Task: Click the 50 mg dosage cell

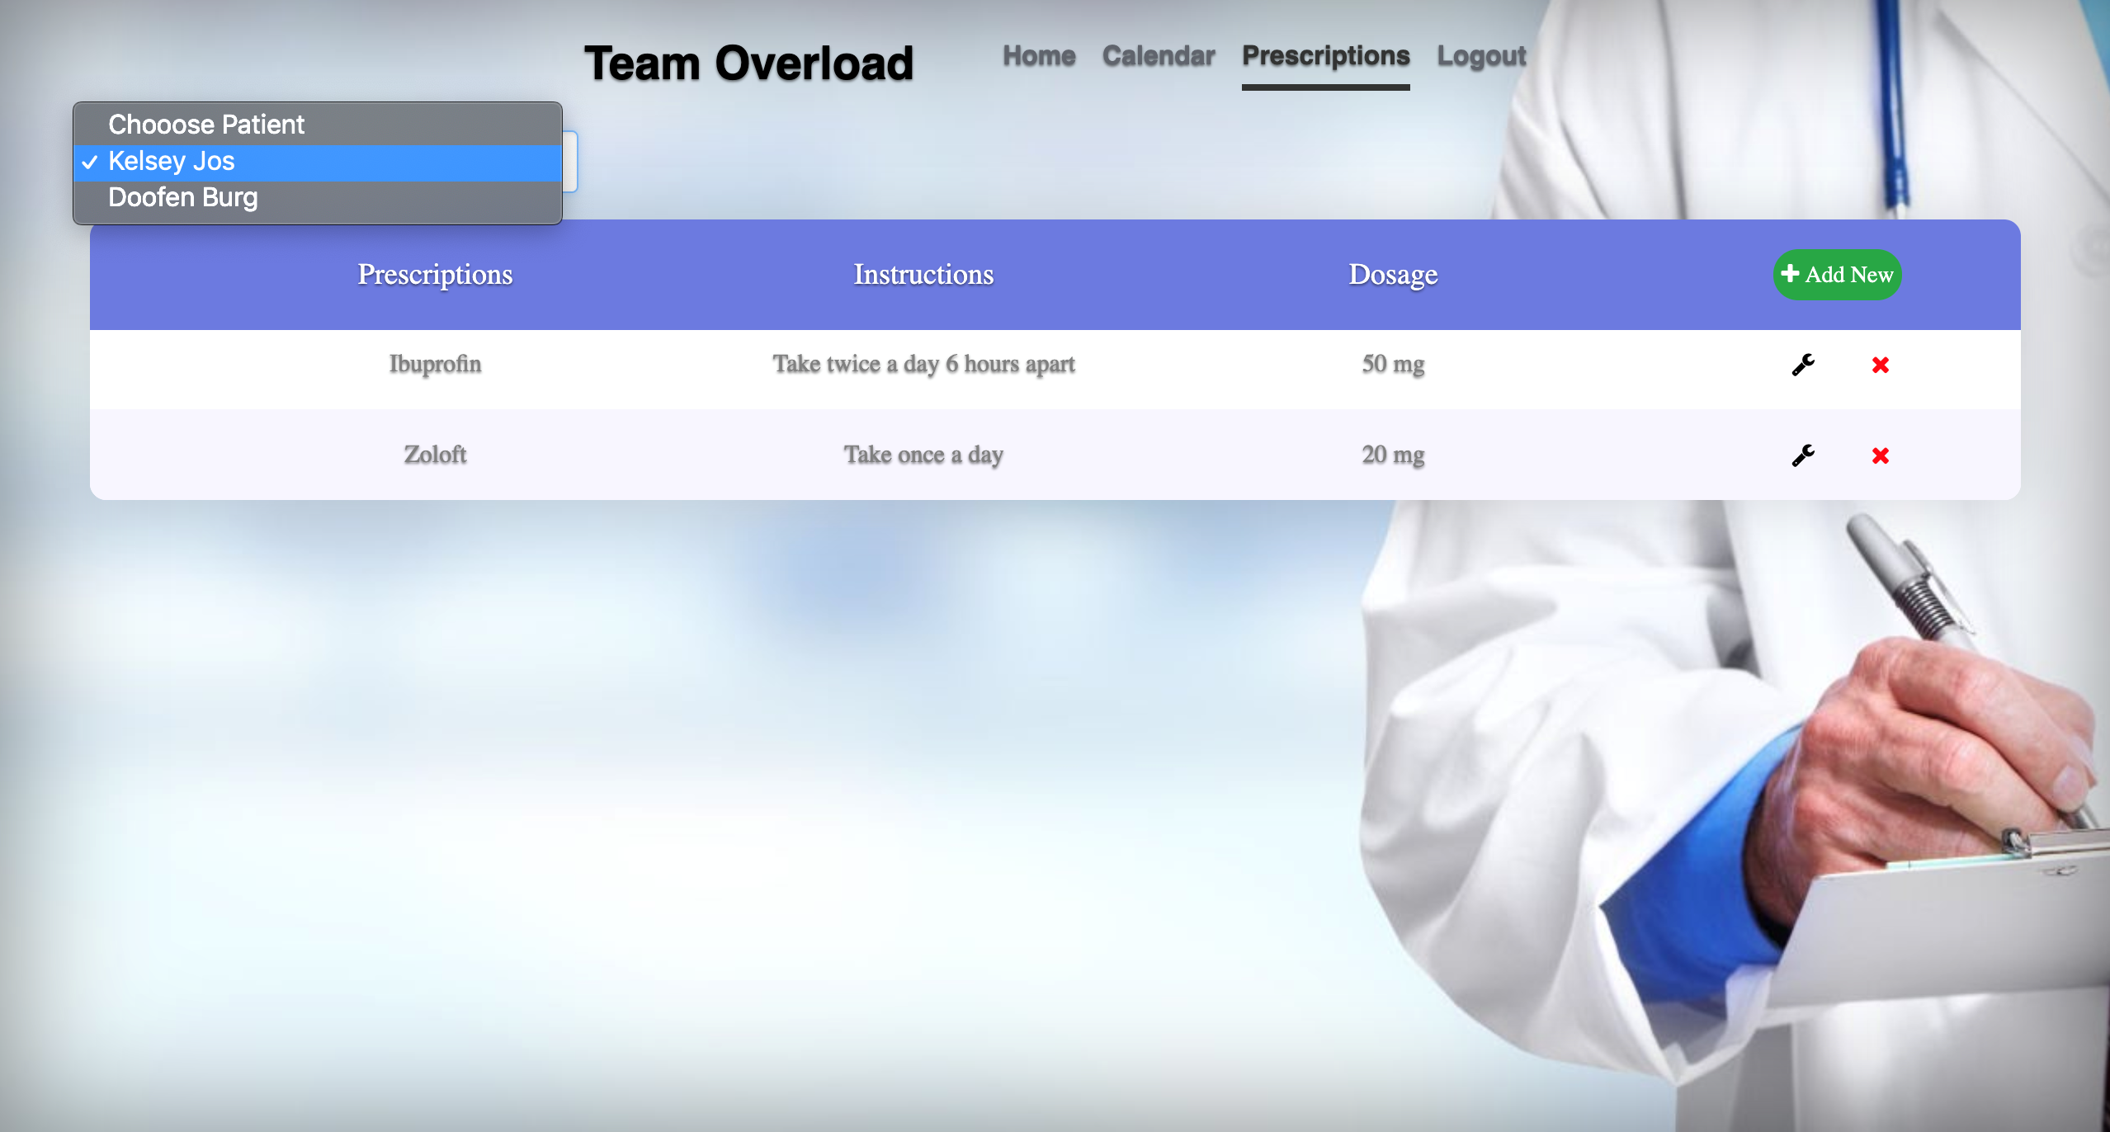Action: click(1393, 364)
